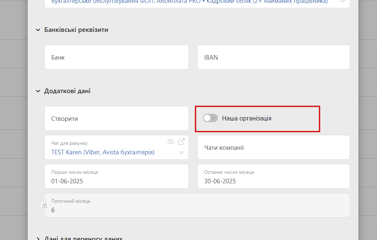This screenshot has height=240, width=377.
Task: Click into the IBAN field
Action: [274, 57]
